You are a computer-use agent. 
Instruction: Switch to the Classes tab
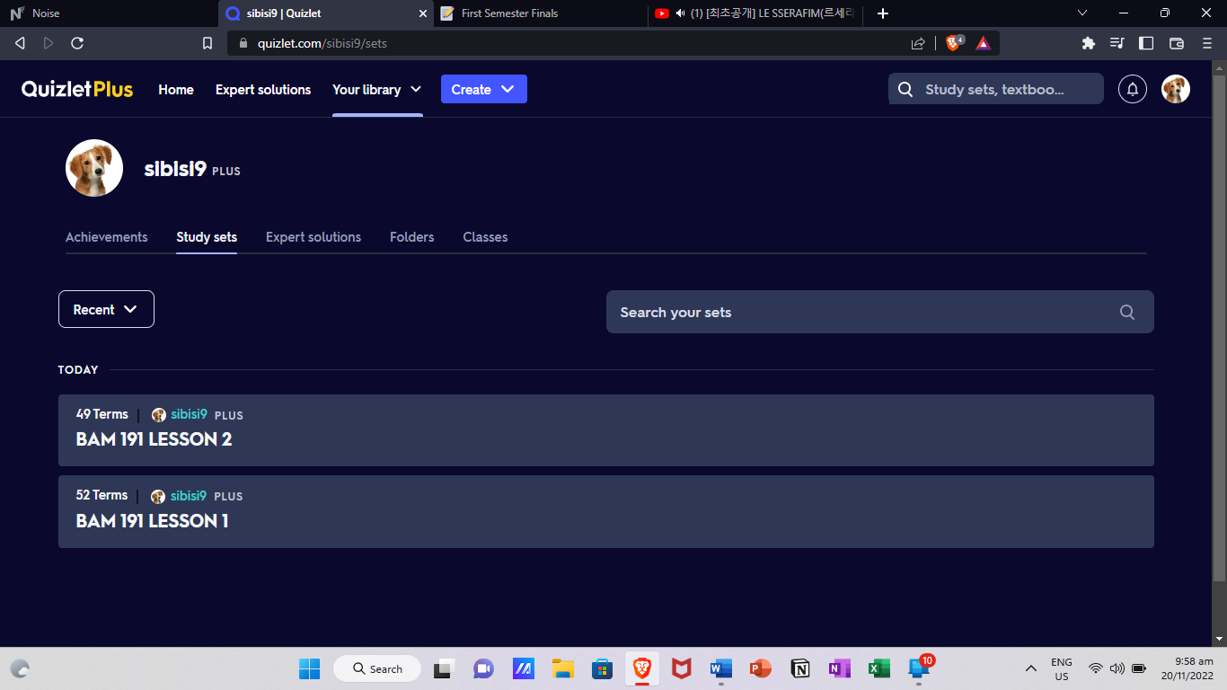pyautogui.click(x=486, y=237)
